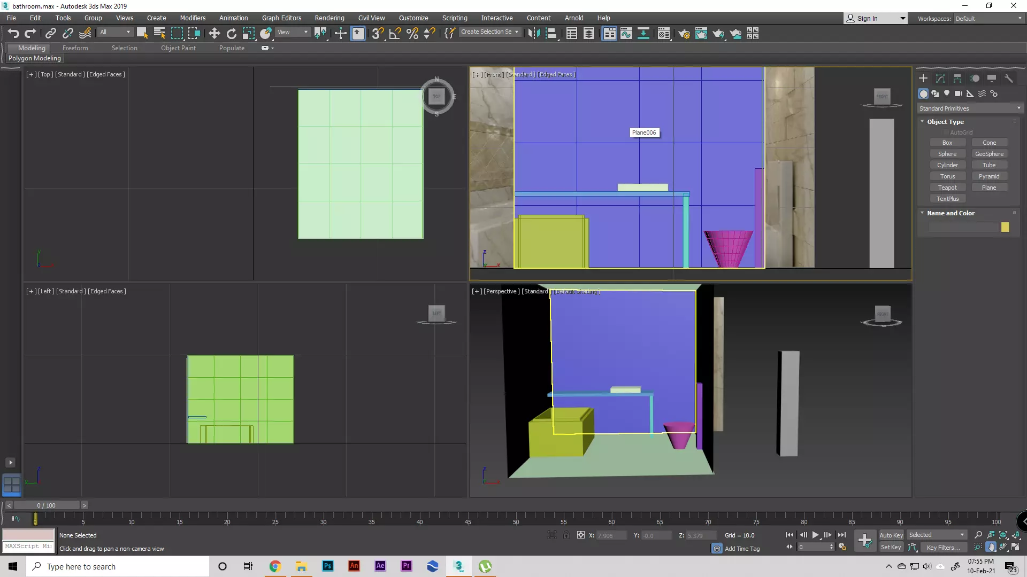Switch to the Freeform ribbon tab
Screen dimensions: 1027x577
(x=75, y=48)
